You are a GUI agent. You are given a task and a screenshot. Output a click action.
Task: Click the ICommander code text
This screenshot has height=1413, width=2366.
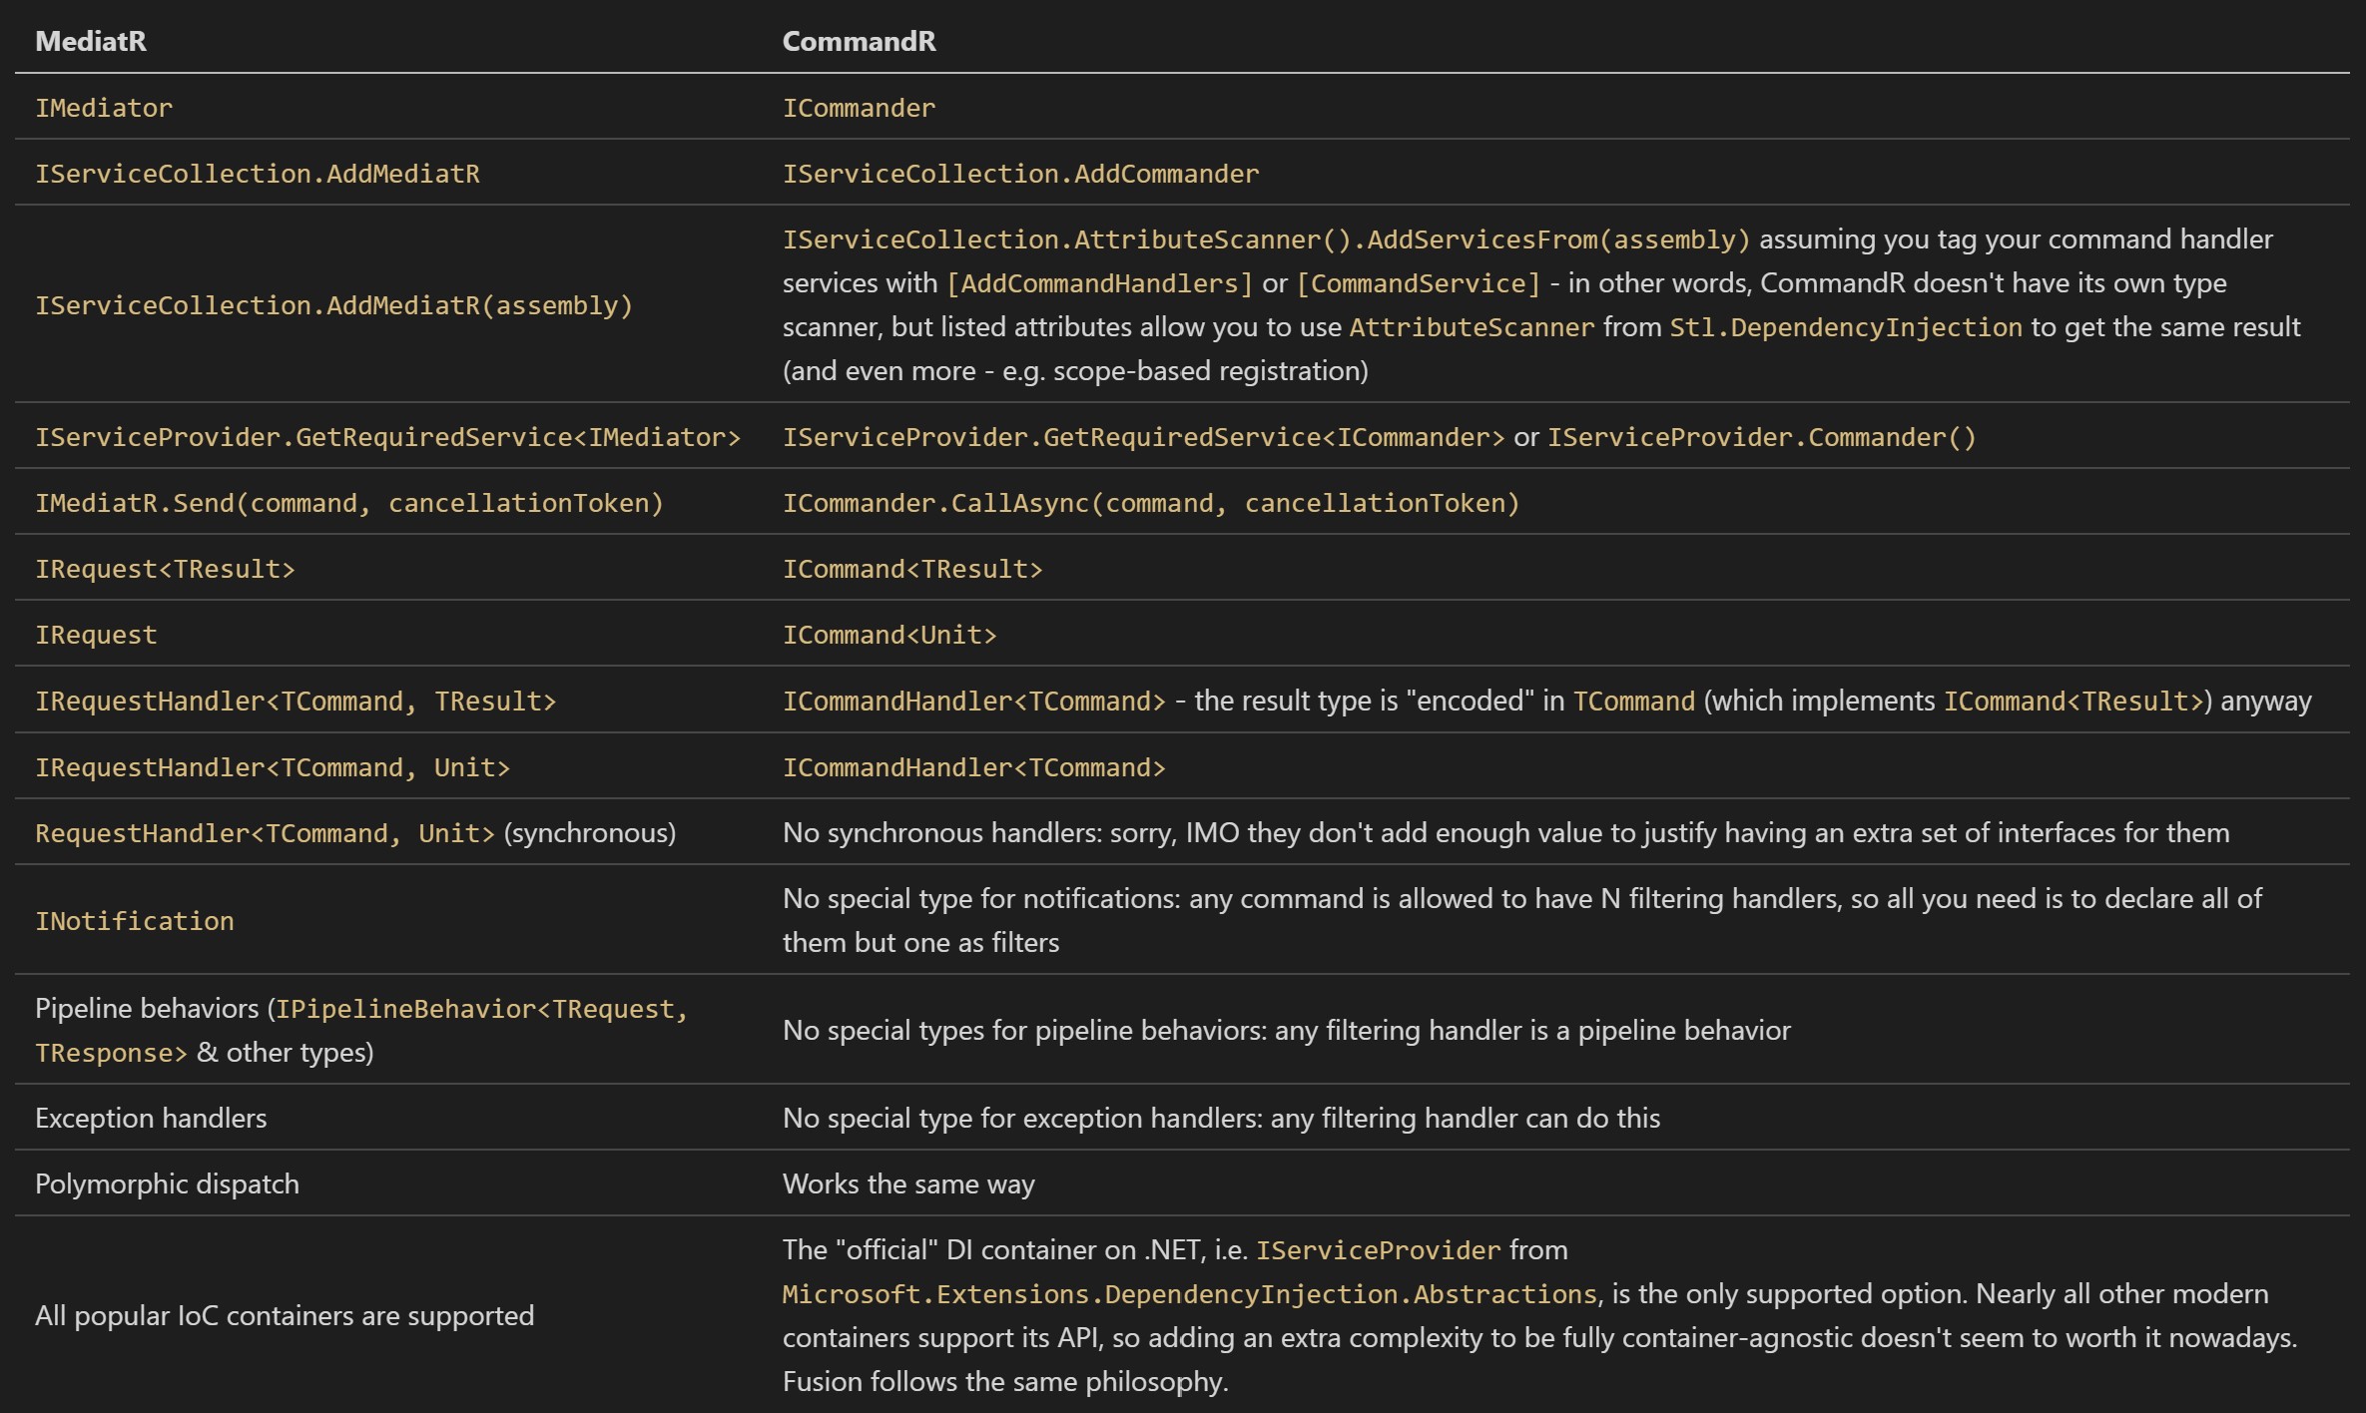click(859, 108)
